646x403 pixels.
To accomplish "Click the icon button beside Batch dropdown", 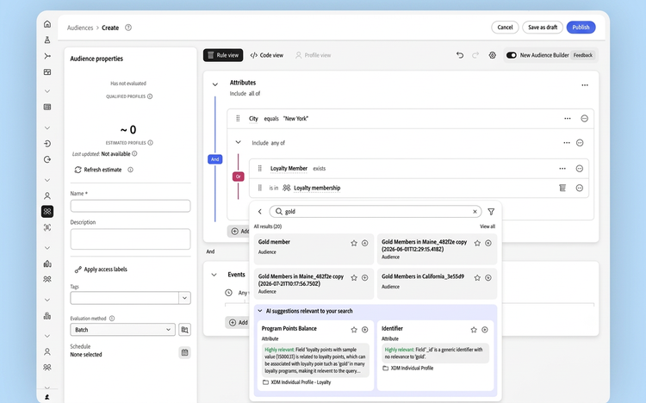I will 184,330.
